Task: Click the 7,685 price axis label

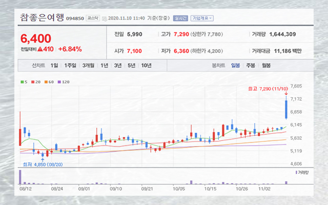Action: (x=296, y=86)
